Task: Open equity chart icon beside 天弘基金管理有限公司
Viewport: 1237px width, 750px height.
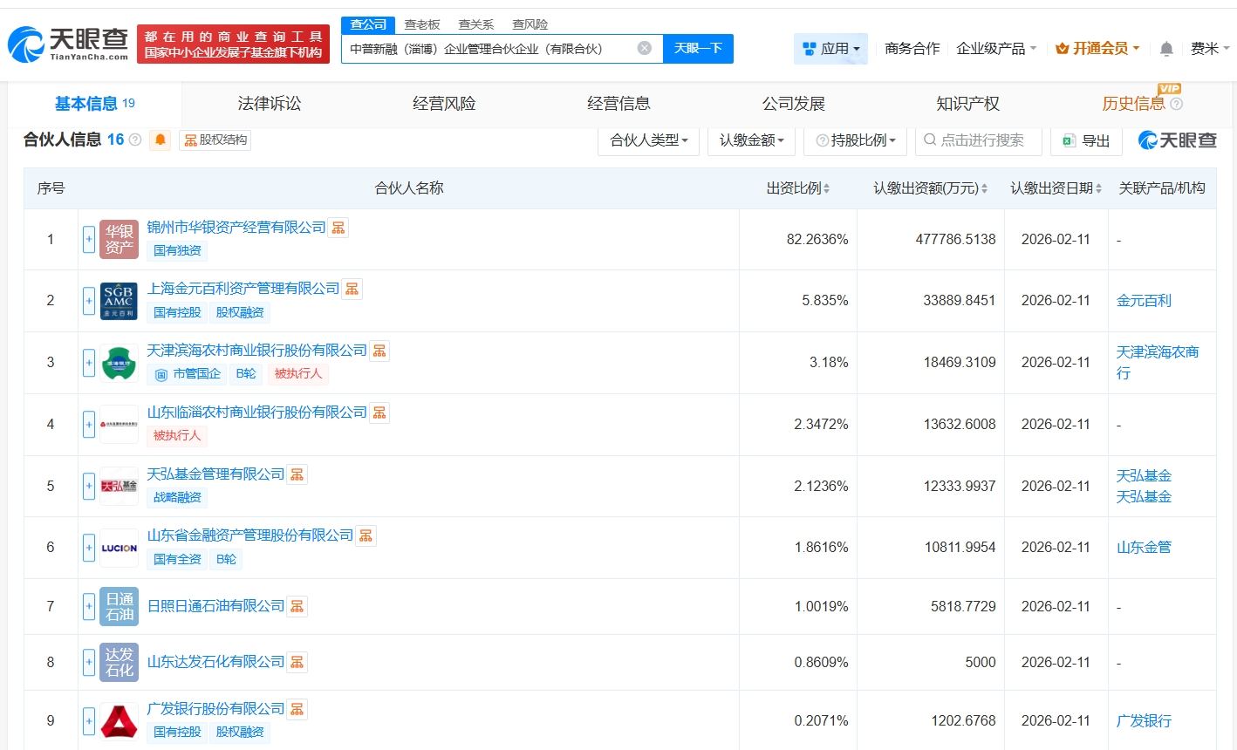Action: click(x=297, y=474)
